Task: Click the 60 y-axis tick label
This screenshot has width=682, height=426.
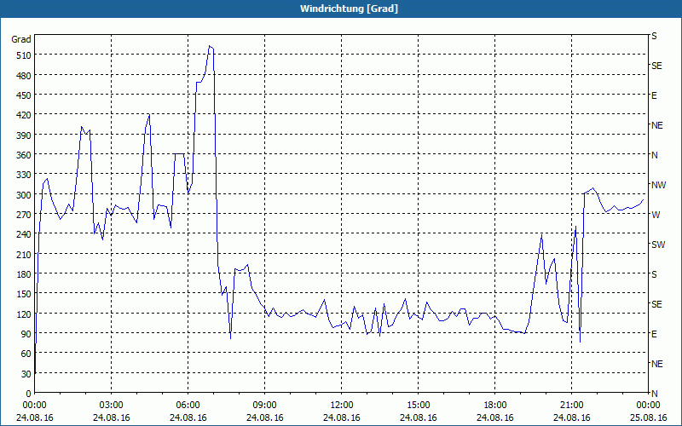Action: [x=26, y=354]
